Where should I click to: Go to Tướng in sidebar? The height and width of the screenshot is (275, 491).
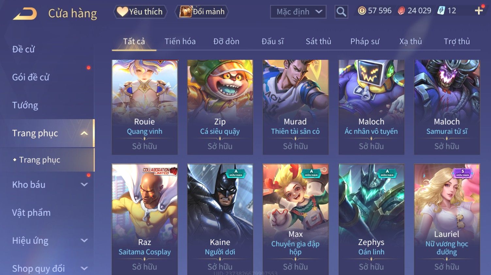[25, 105]
